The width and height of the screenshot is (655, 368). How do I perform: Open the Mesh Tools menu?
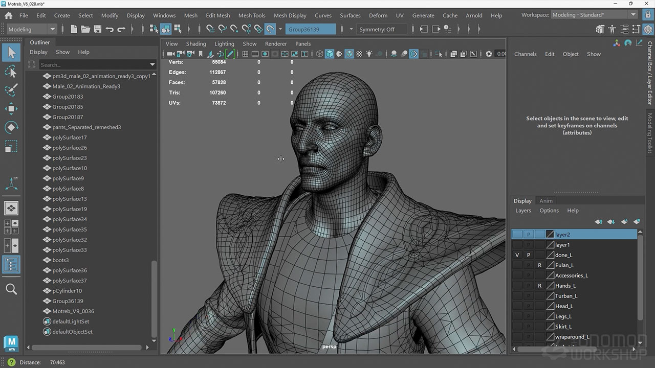click(251, 15)
